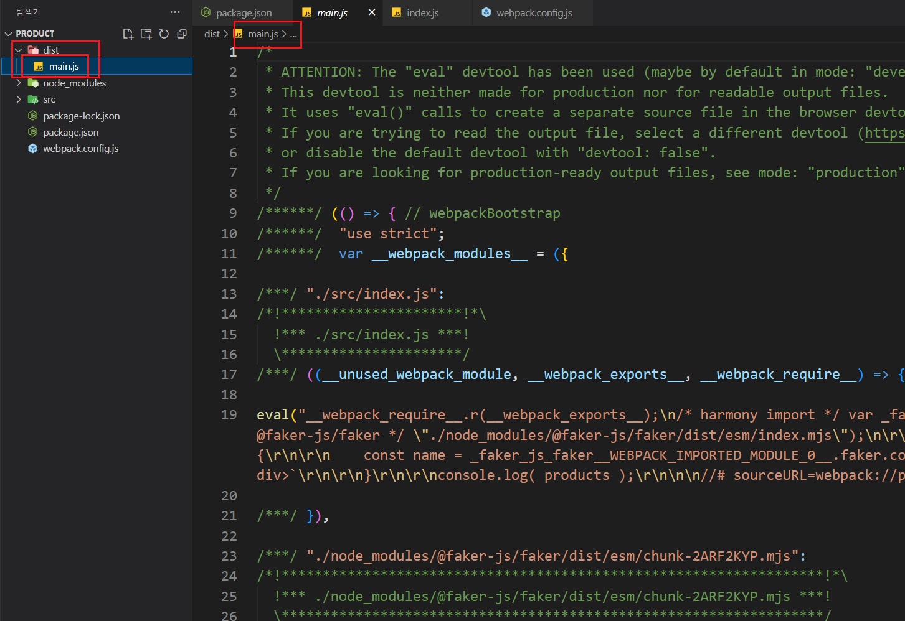Switch to the webpack.config.js editor tab
The height and width of the screenshot is (621, 905).
point(534,12)
